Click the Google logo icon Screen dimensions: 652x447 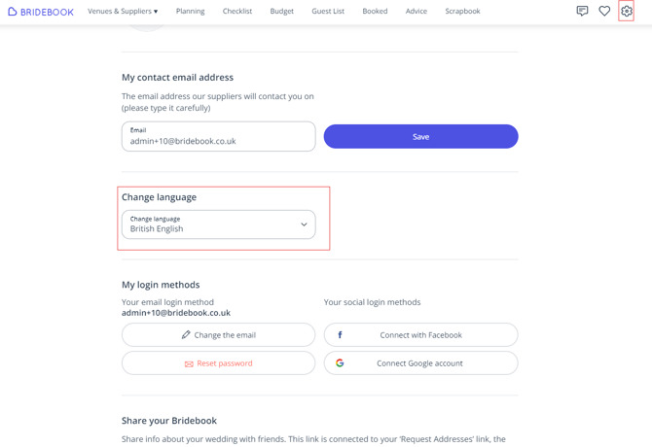pyautogui.click(x=340, y=363)
